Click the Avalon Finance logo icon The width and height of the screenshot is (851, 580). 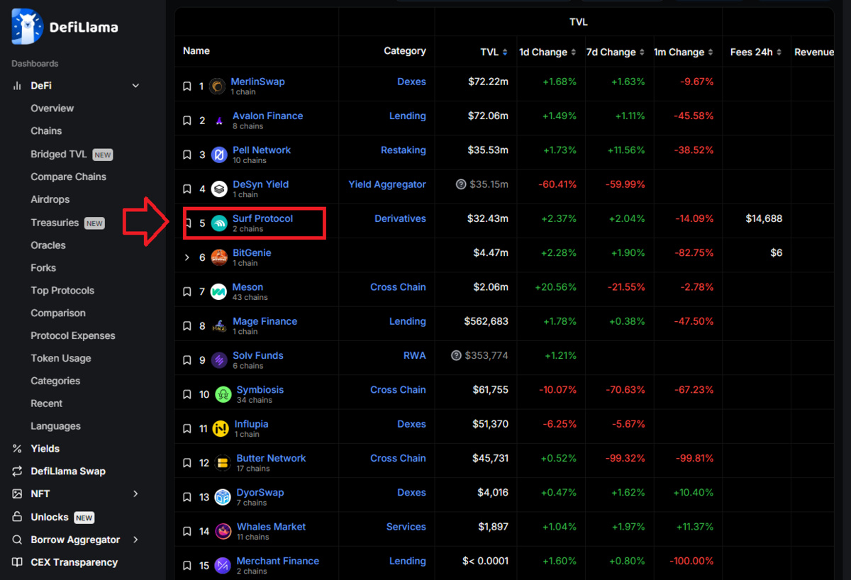pos(219,121)
